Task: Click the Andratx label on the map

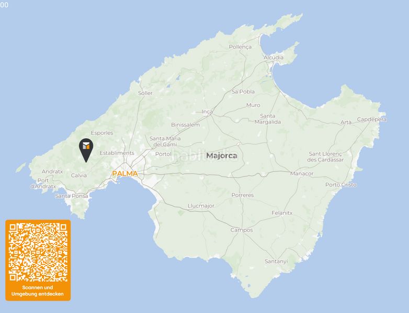Action: pos(52,172)
